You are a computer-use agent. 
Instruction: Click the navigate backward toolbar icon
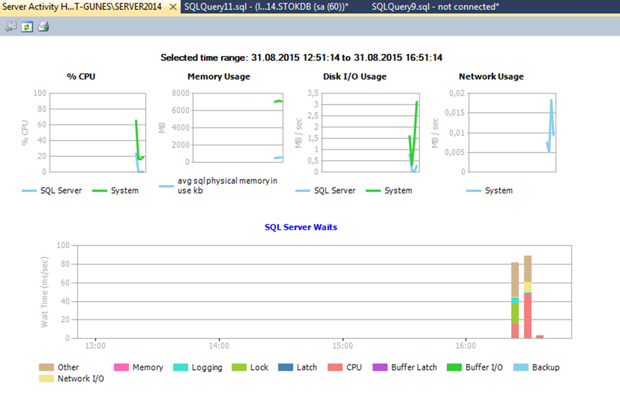click(x=11, y=27)
